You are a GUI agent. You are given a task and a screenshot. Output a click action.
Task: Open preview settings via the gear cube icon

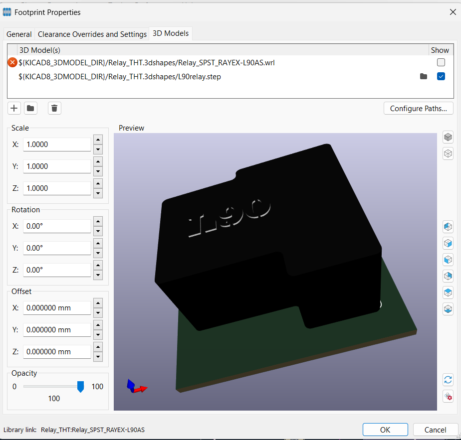448,397
